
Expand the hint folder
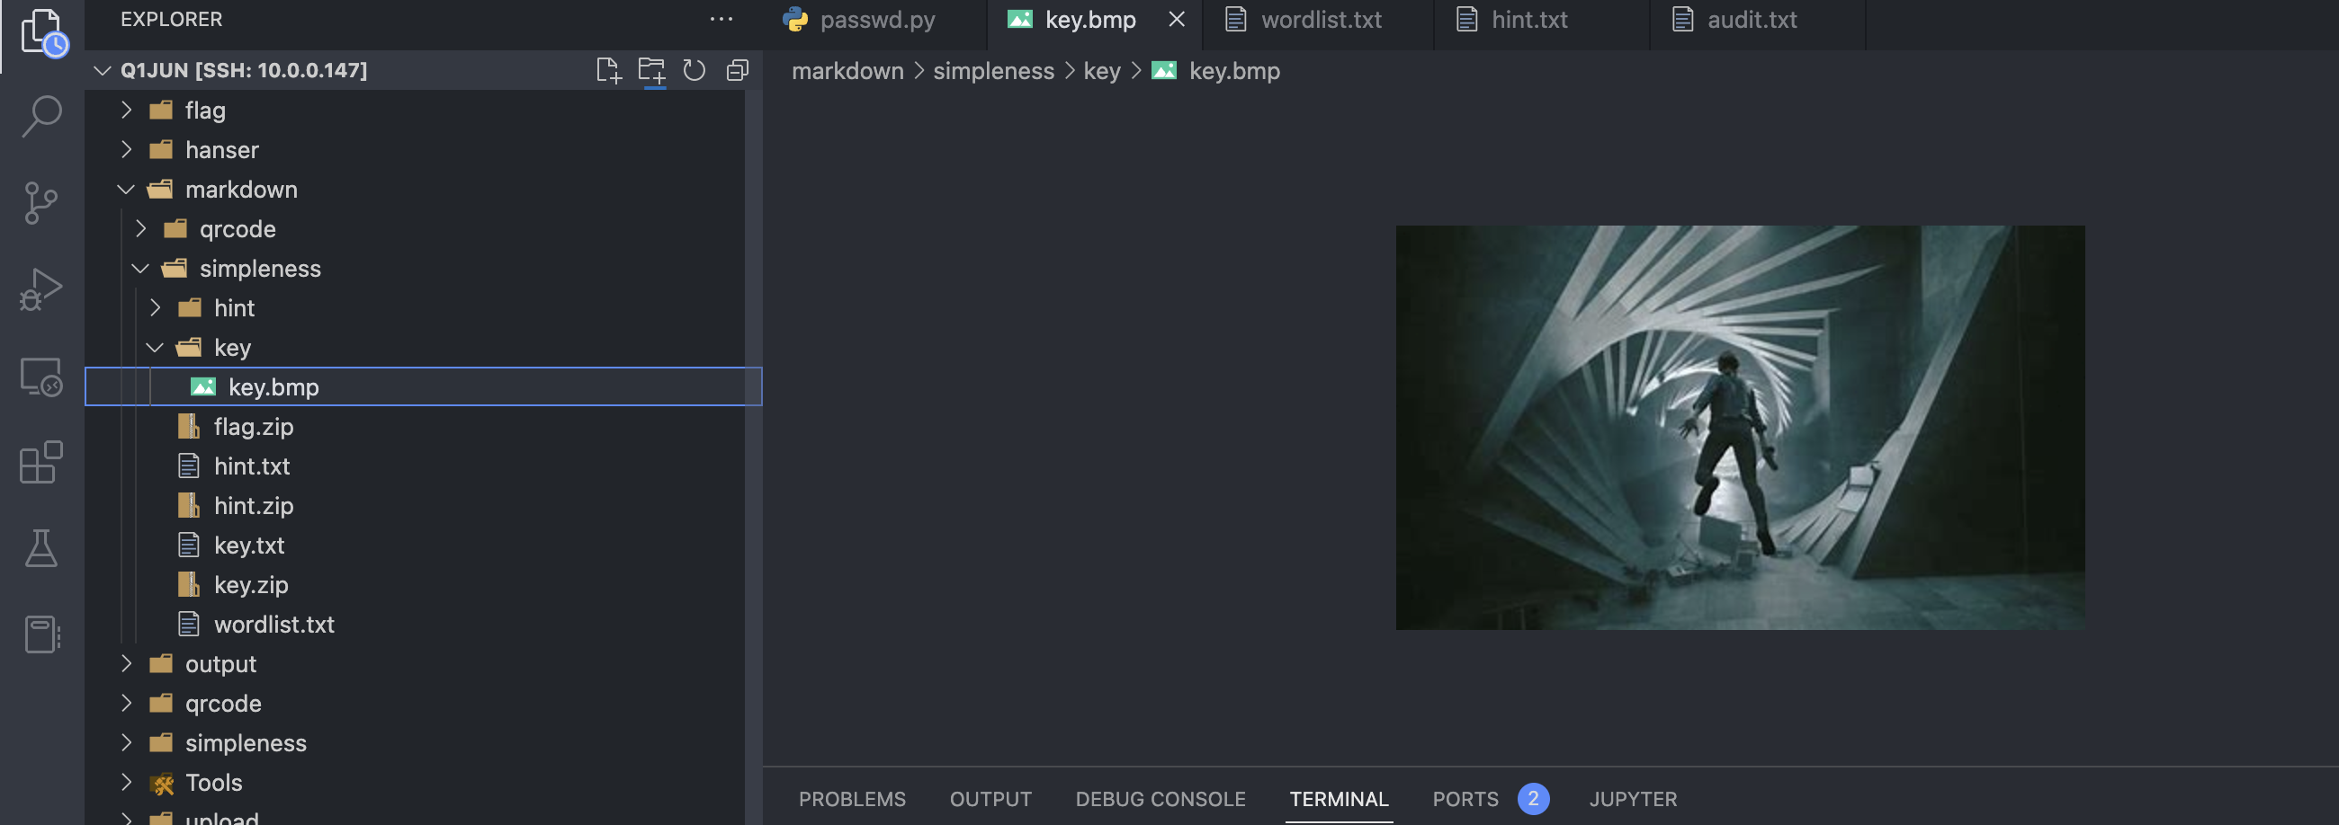[156, 308]
